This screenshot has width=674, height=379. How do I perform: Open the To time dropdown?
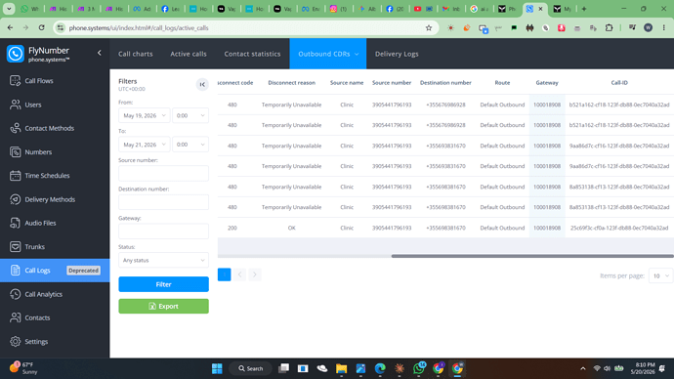[x=190, y=145]
